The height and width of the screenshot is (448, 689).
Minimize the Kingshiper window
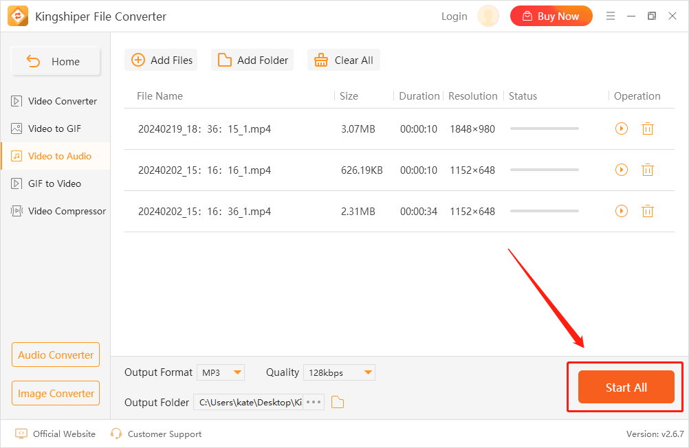(631, 16)
